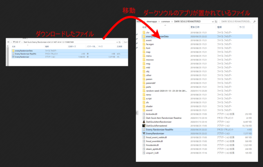Sort by 圧縮率 column in download window

tap(119, 47)
